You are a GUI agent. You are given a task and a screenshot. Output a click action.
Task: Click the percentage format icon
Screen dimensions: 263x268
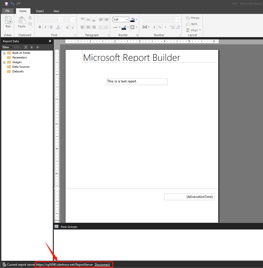(160, 27)
